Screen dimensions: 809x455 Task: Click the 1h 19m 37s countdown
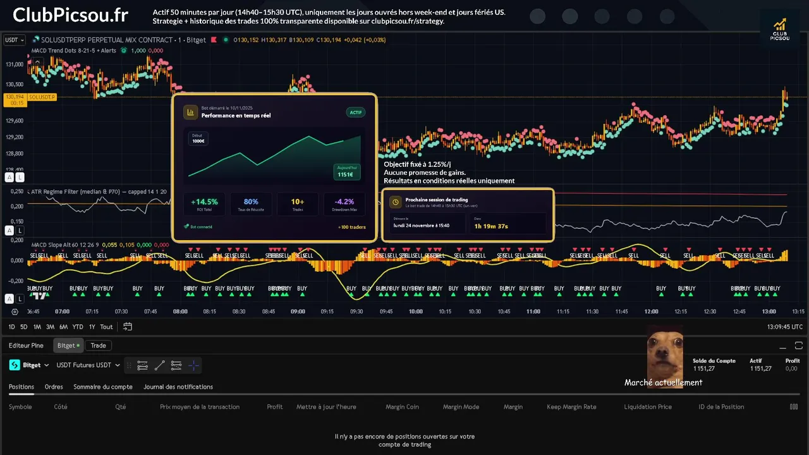[x=491, y=226]
